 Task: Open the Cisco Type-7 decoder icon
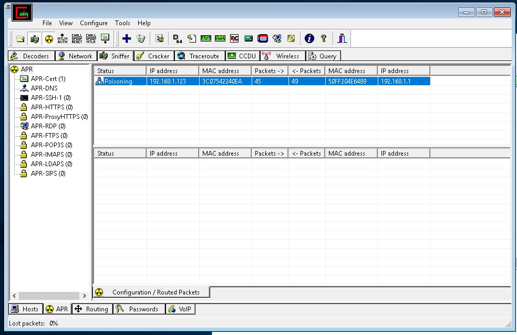(x=206, y=38)
